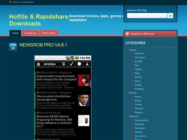
Task: Open the Racing games category
Action: click(138, 77)
